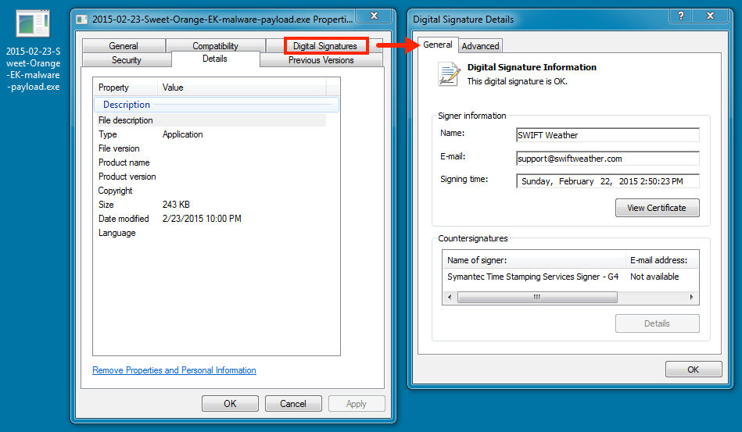Select the General tab in Properties window
The height and width of the screenshot is (432, 742).
[124, 46]
